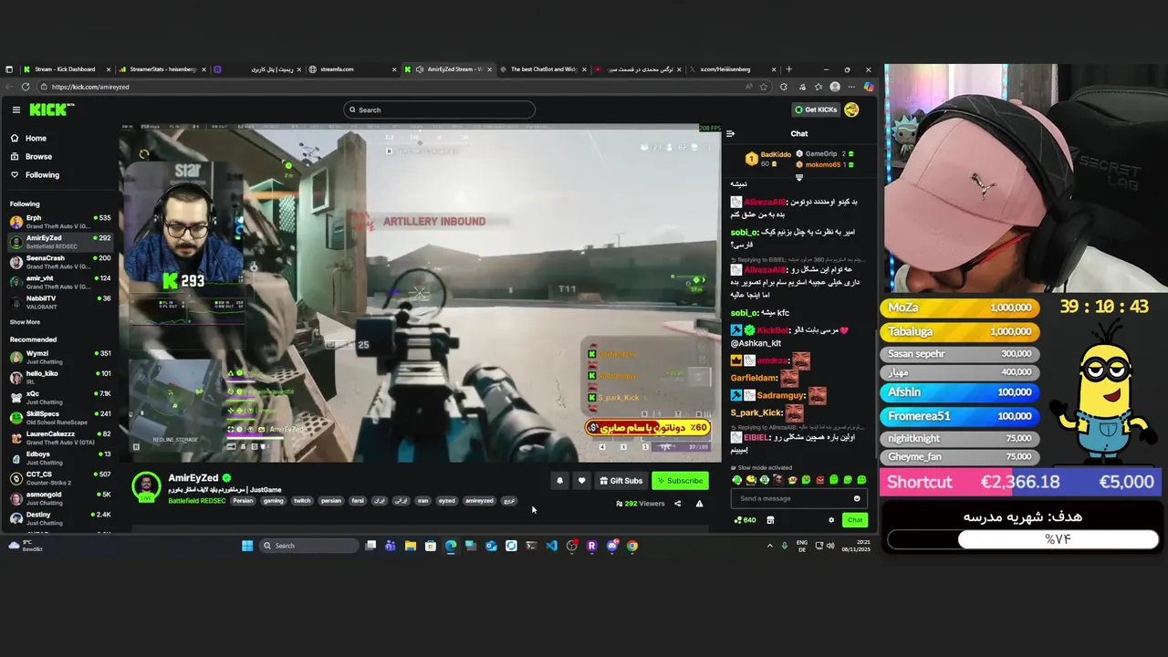This screenshot has width=1168, height=657.
Task: Click the green Subscribe button
Action: pos(680,481)
